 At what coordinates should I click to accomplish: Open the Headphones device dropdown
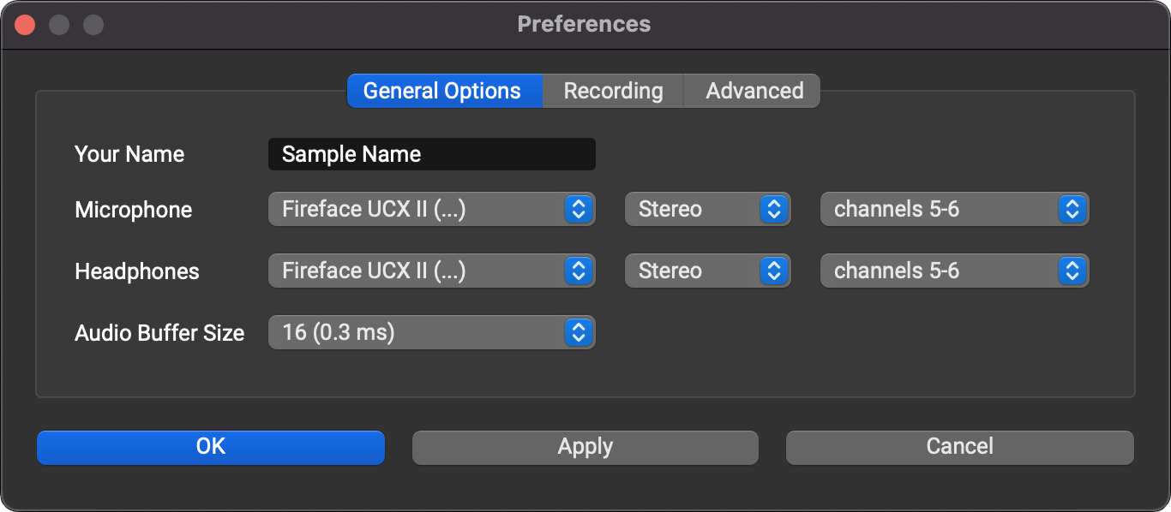[431, 271]
